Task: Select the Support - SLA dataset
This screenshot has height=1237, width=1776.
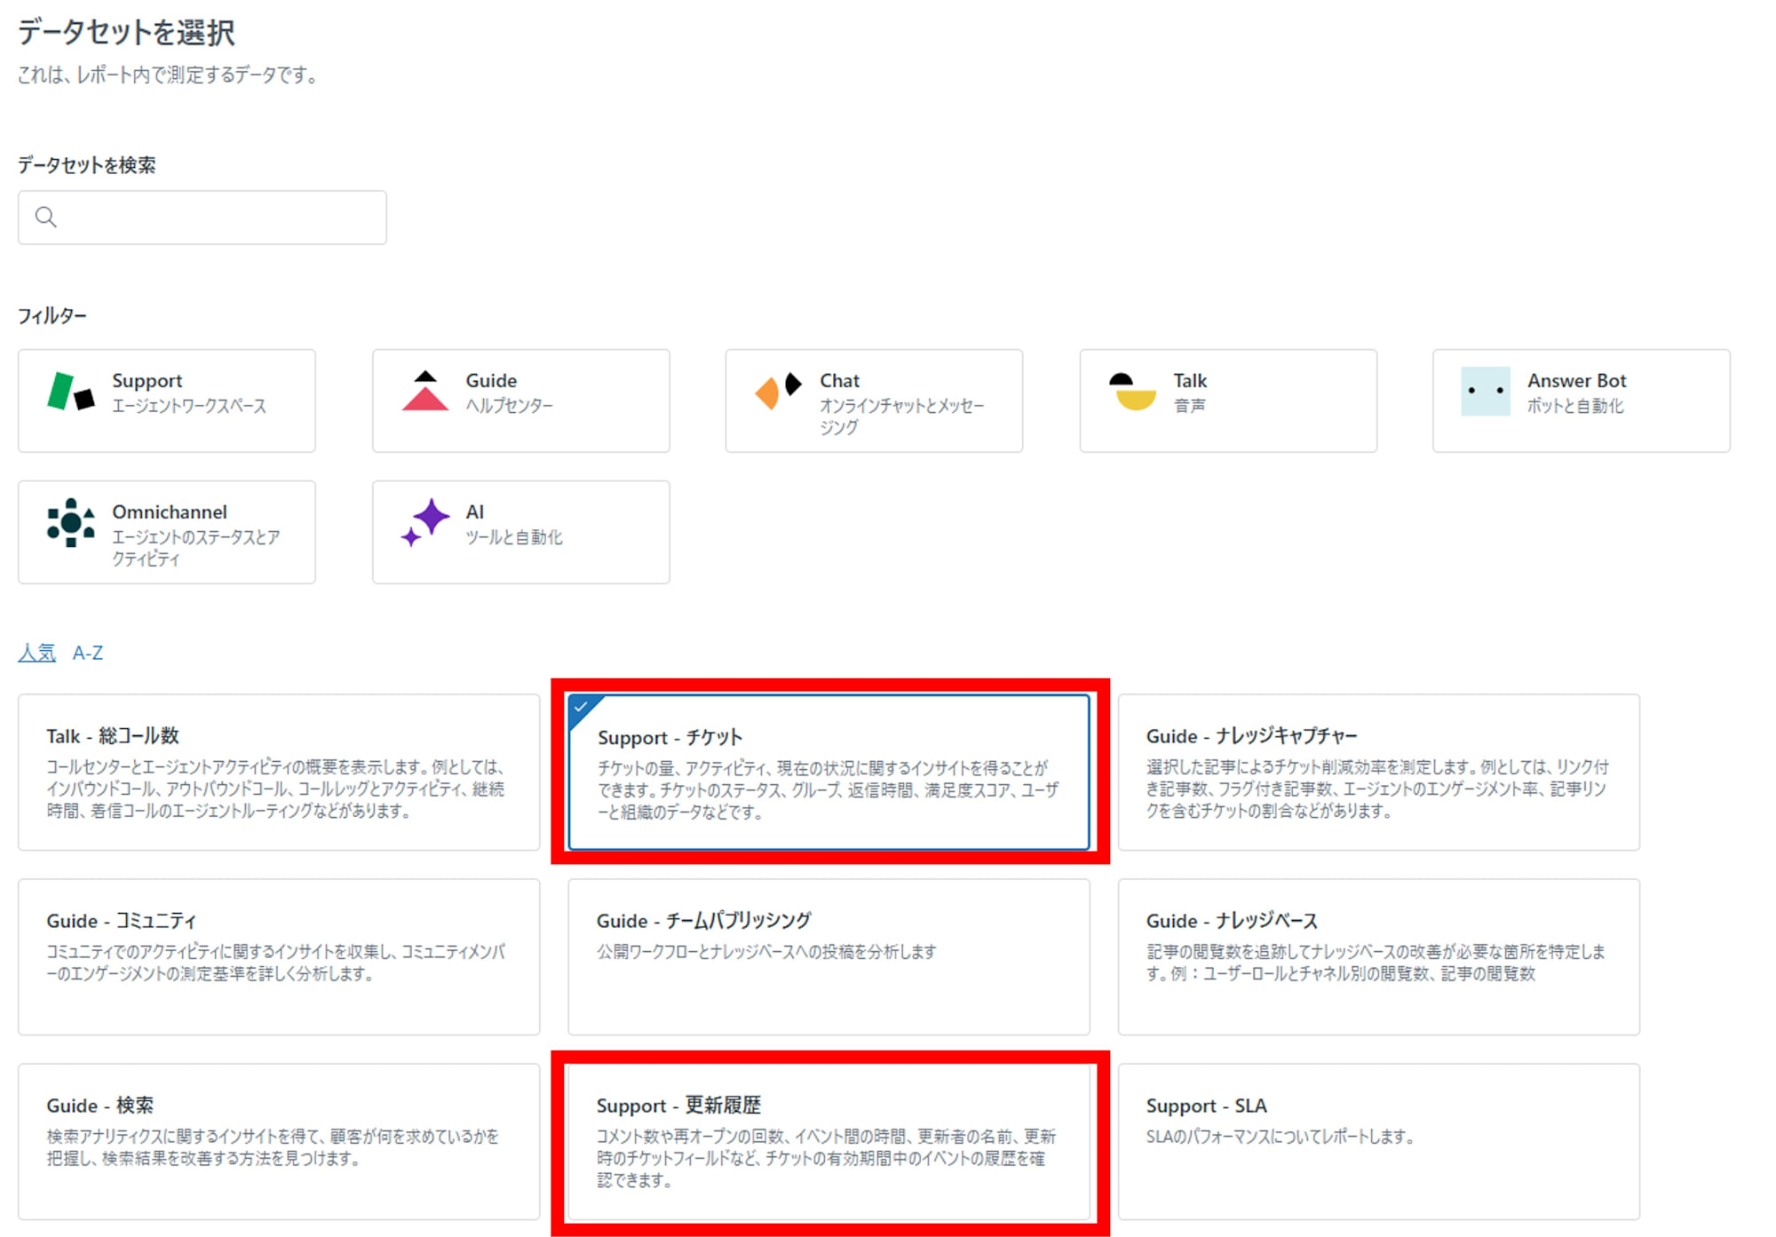Action: coord(1379,1142)
